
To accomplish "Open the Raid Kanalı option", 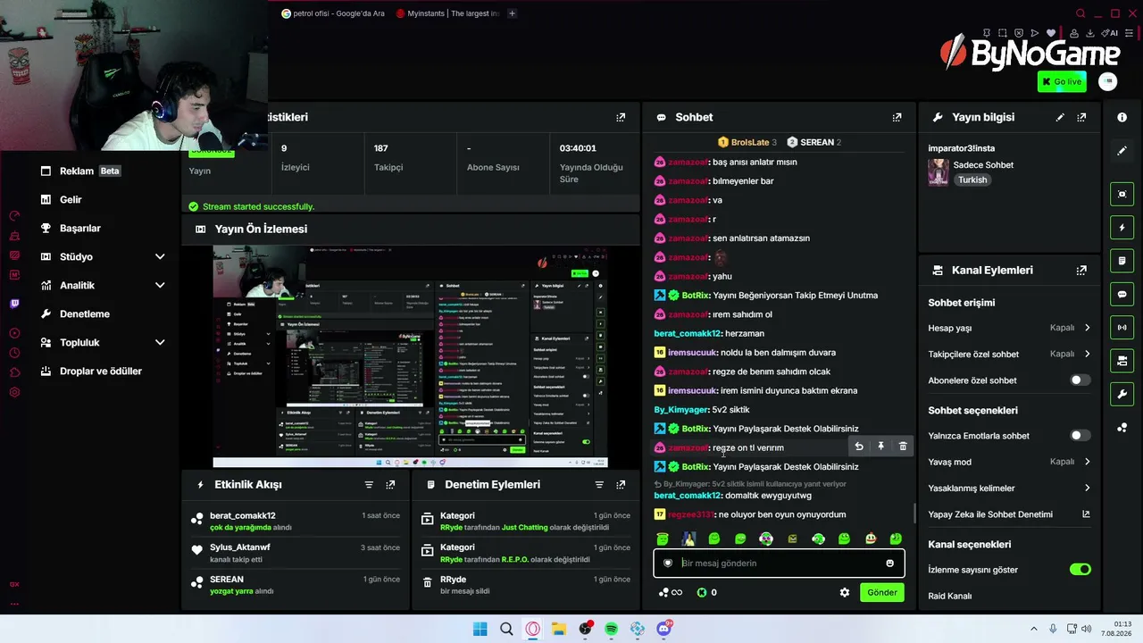I will click(950, 596).
